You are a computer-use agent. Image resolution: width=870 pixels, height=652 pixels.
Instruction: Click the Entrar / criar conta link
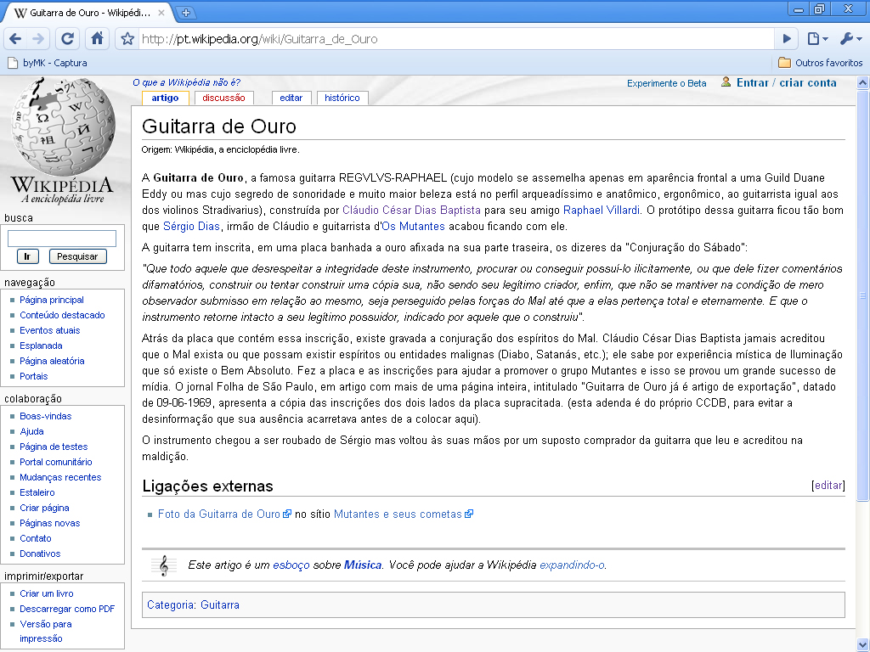click(x=786, y=83)
